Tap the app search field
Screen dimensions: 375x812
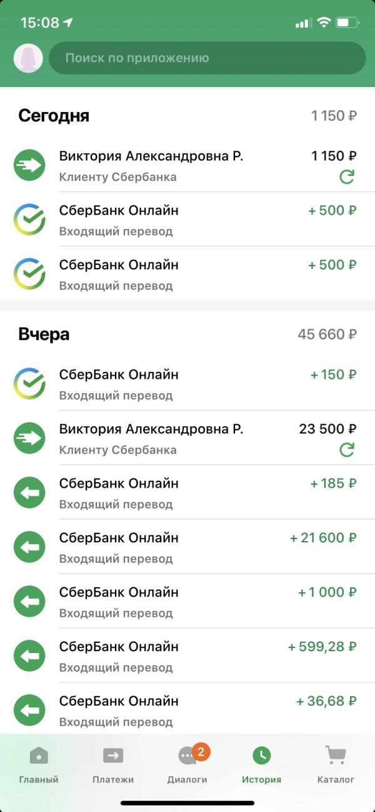207,58
